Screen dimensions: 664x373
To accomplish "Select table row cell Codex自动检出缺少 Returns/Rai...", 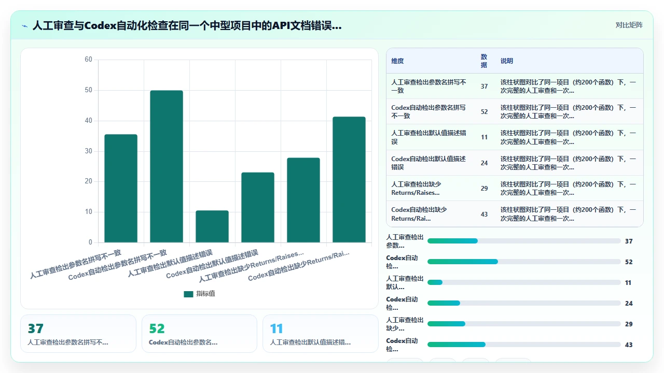I will click(x=430, y=214).
